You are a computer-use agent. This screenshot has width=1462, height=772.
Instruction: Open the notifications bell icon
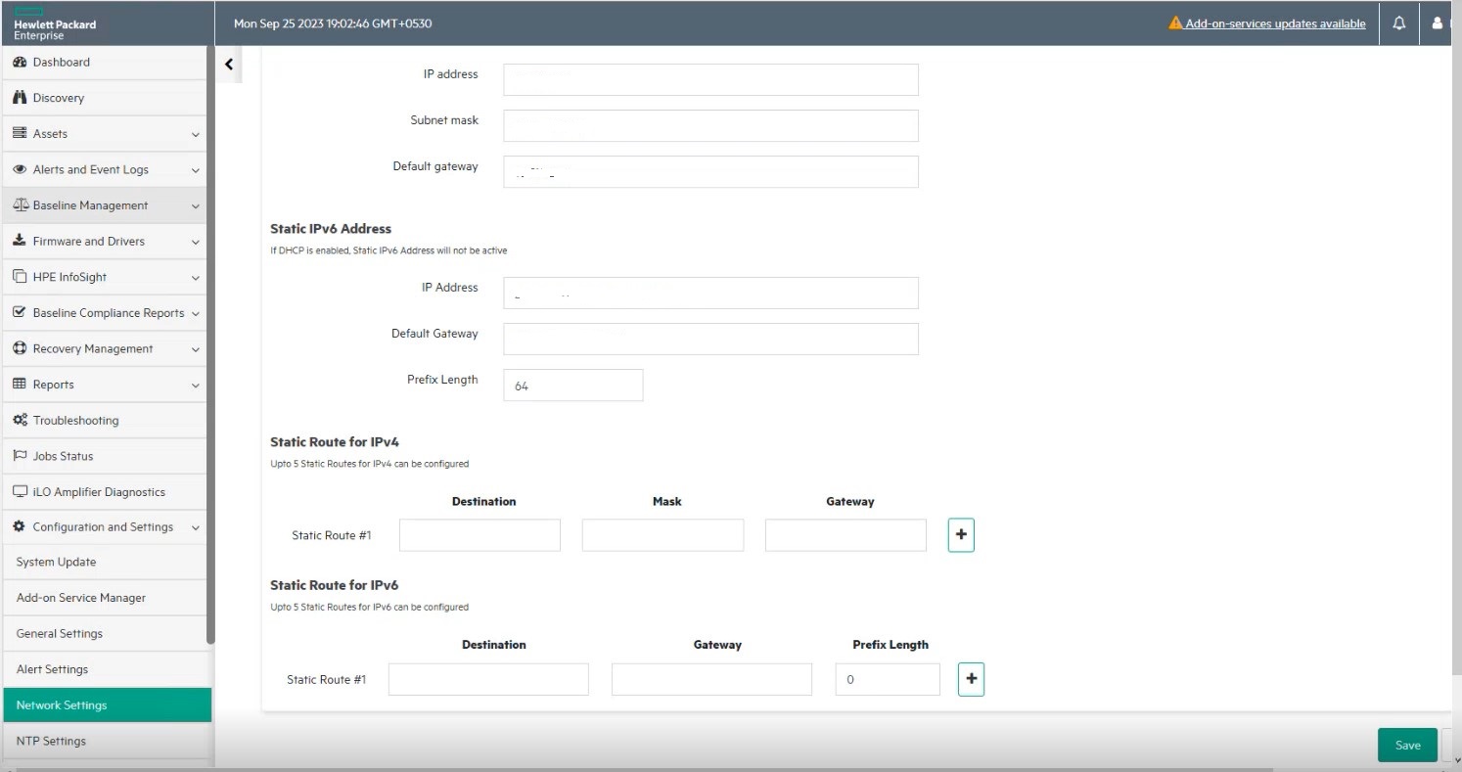click(1398, 23)
